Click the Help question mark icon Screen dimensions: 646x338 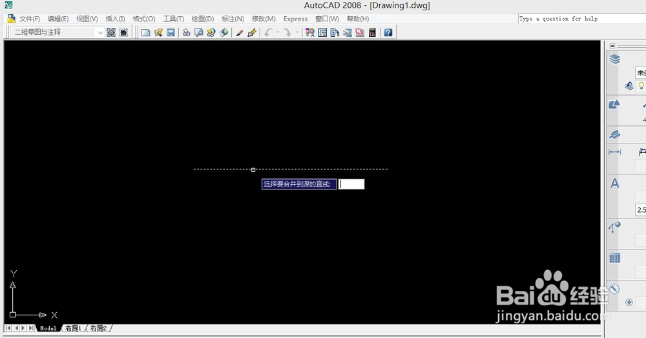388,32
